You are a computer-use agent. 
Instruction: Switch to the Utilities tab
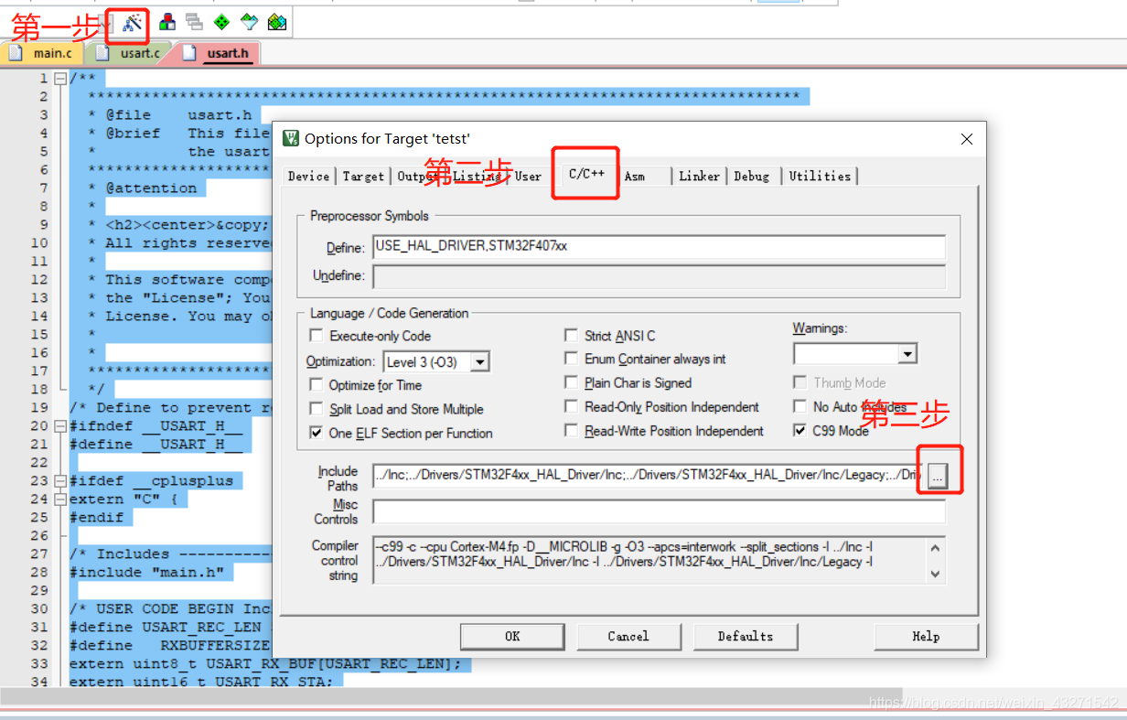tap(820, 176)
